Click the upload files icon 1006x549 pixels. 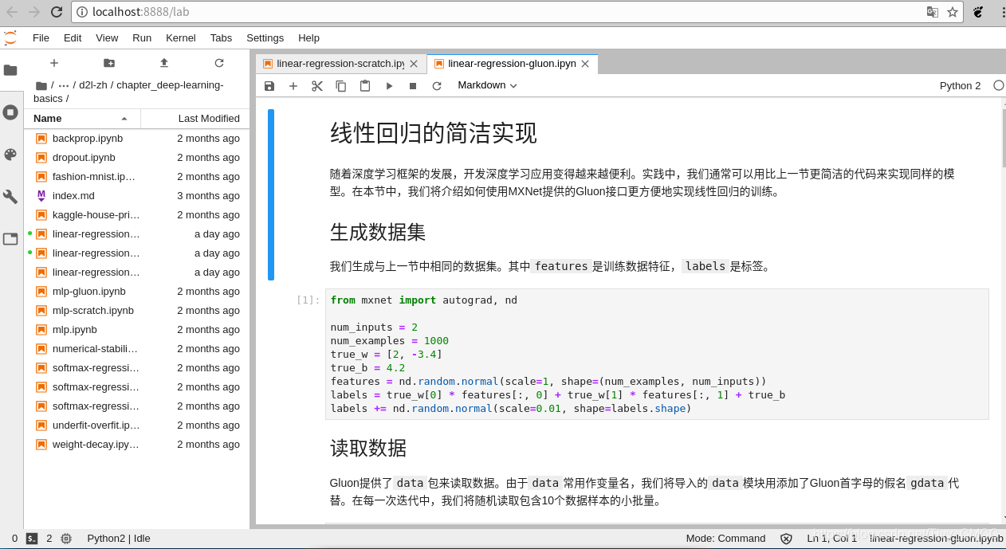pos(164,63)
